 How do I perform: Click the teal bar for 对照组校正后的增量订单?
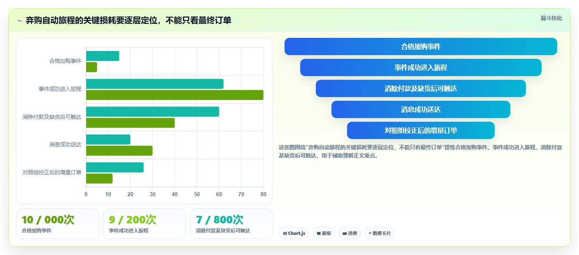point(115,167)
